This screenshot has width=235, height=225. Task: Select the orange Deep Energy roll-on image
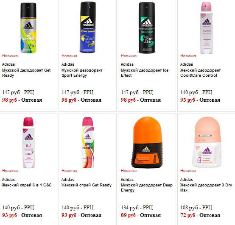tap(147, 142)
